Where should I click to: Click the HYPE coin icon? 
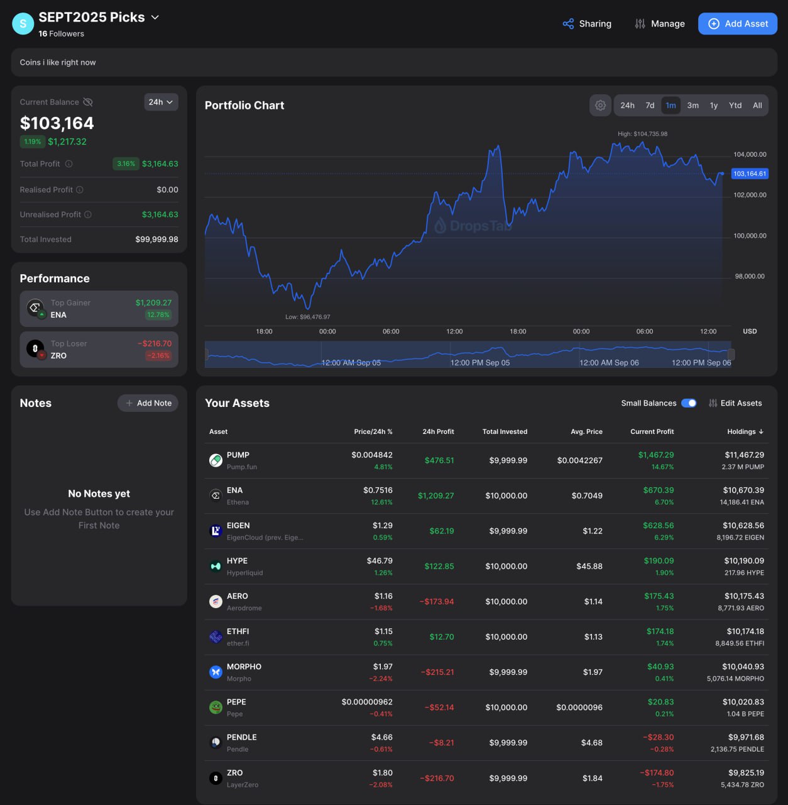coord(216,566)
